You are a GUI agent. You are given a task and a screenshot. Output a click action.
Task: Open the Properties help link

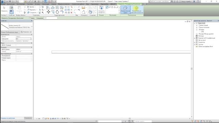click(8, 118)
